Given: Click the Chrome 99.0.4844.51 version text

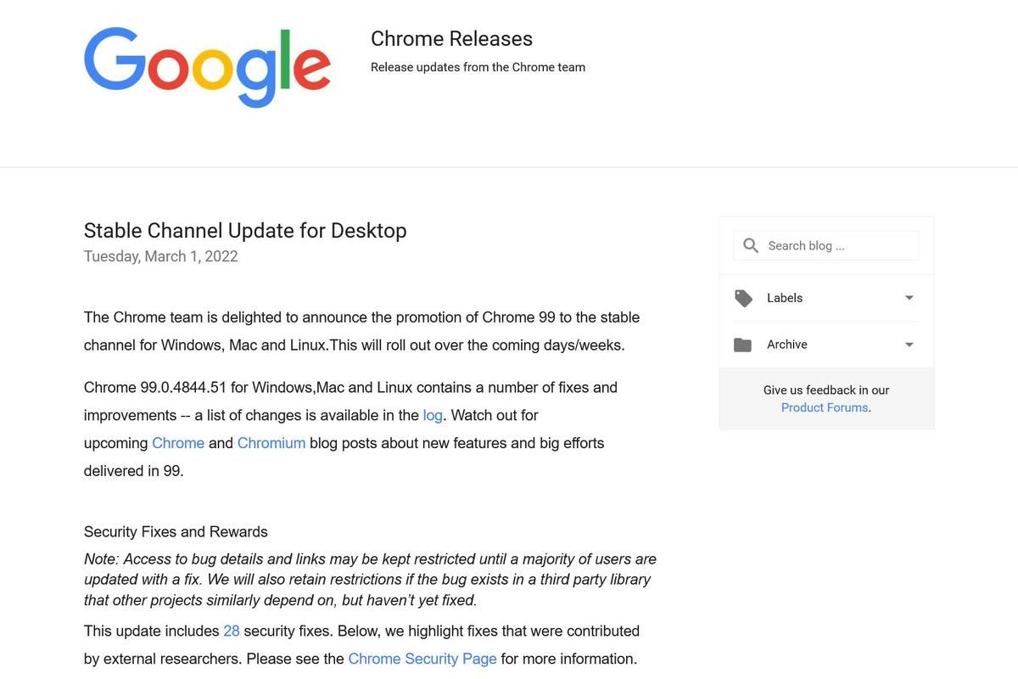Looking at the screenshot, I should 155,388.
